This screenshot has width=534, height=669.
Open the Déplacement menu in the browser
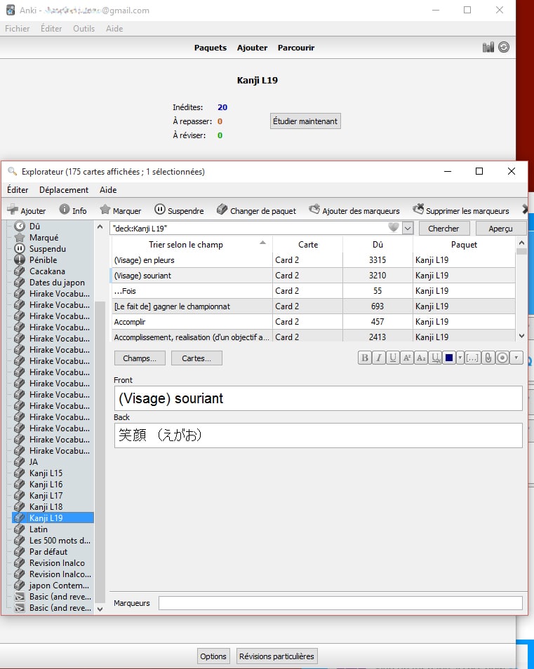point(64,190)
